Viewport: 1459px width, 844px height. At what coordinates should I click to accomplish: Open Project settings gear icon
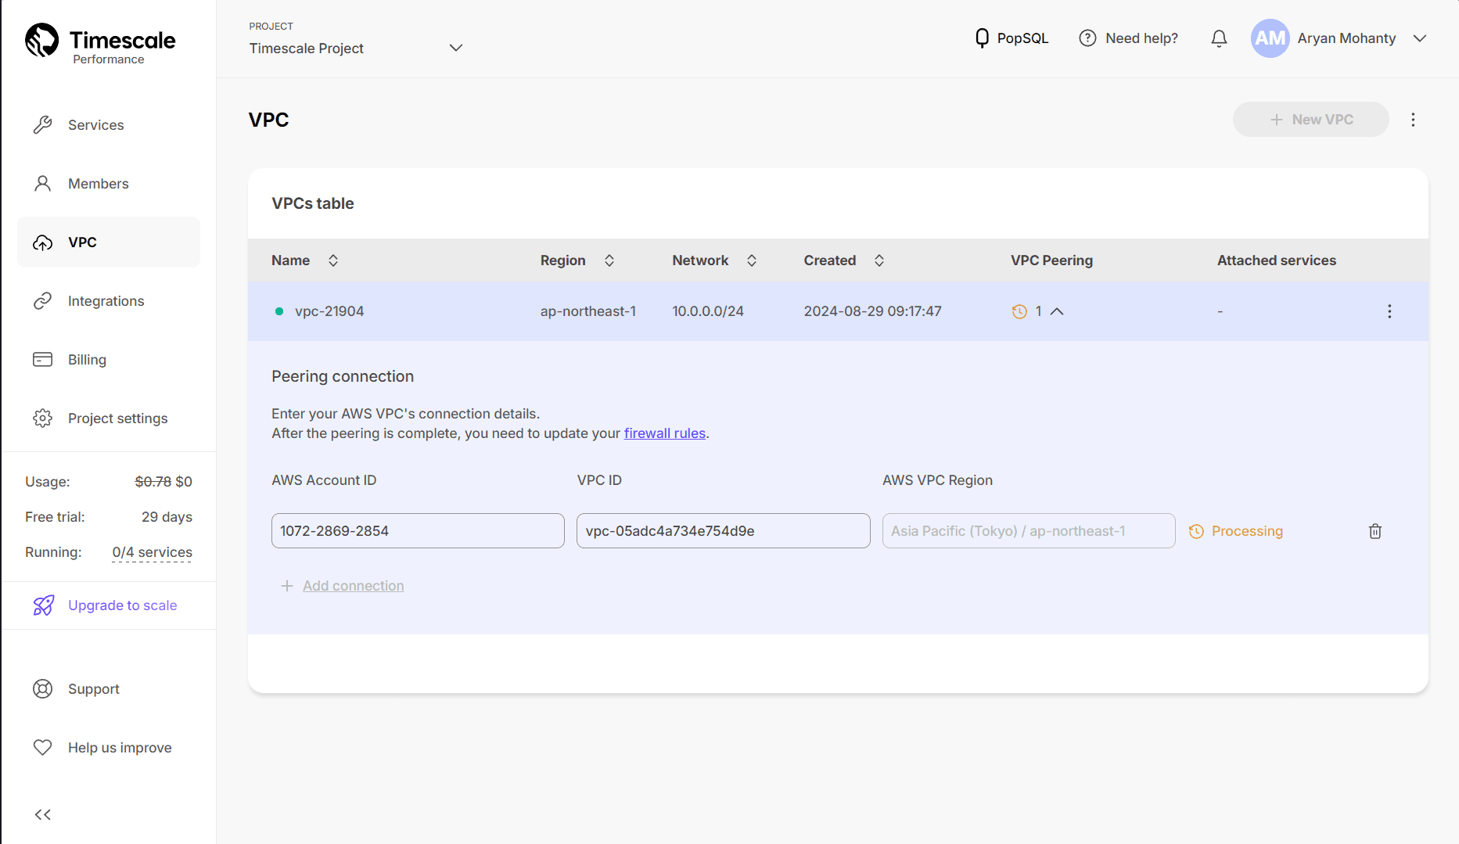point(43,418)
